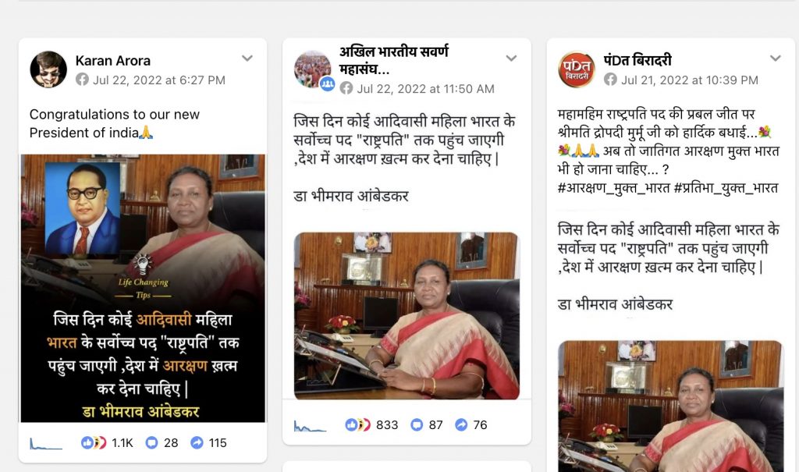
Task: Open the engagement trend sparkline beside 833
Action: 310,426
